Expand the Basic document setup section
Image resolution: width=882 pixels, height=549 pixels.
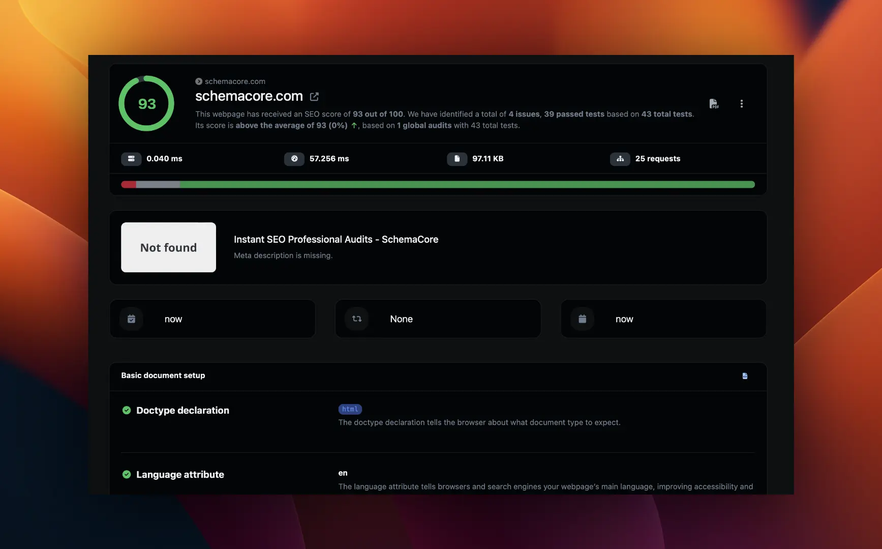point(163,375)
